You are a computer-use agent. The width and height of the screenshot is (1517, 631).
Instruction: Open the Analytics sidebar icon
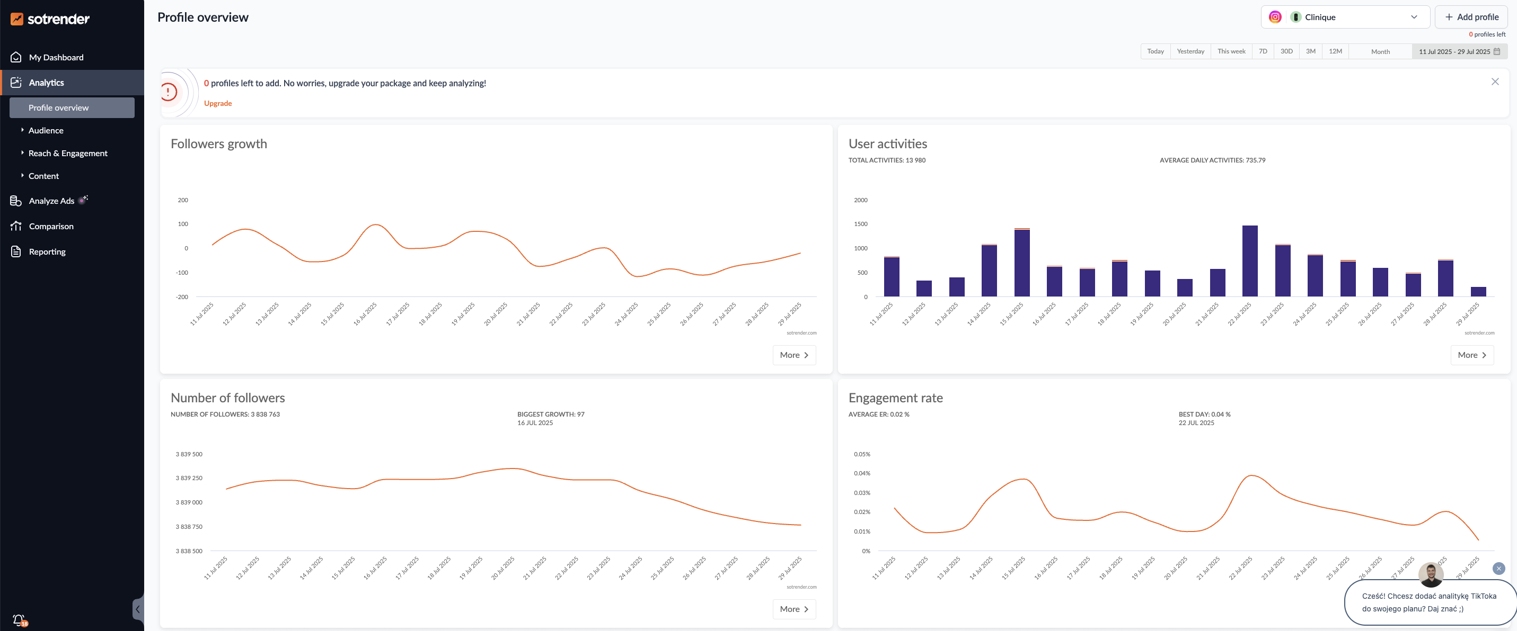tap(16, 83)
